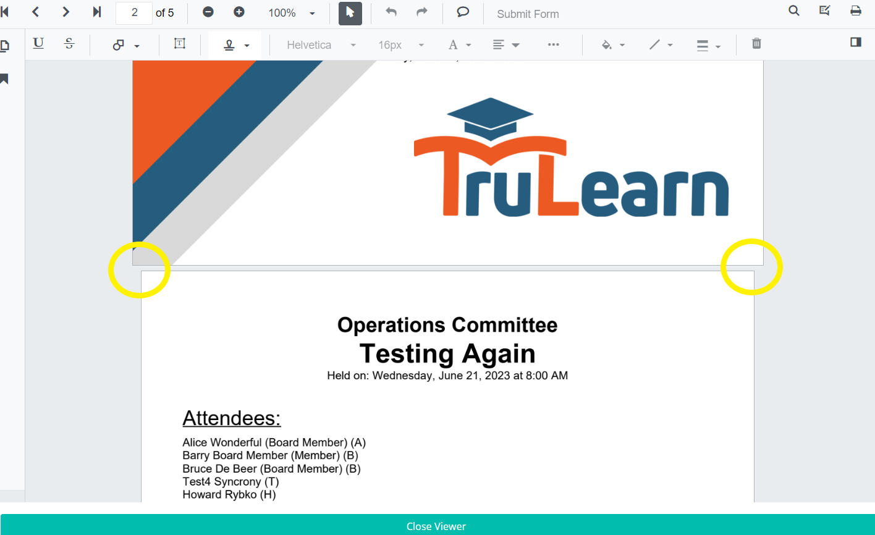Open the line thickness dropdown
The image size is (875, 535).
[708, 46]
